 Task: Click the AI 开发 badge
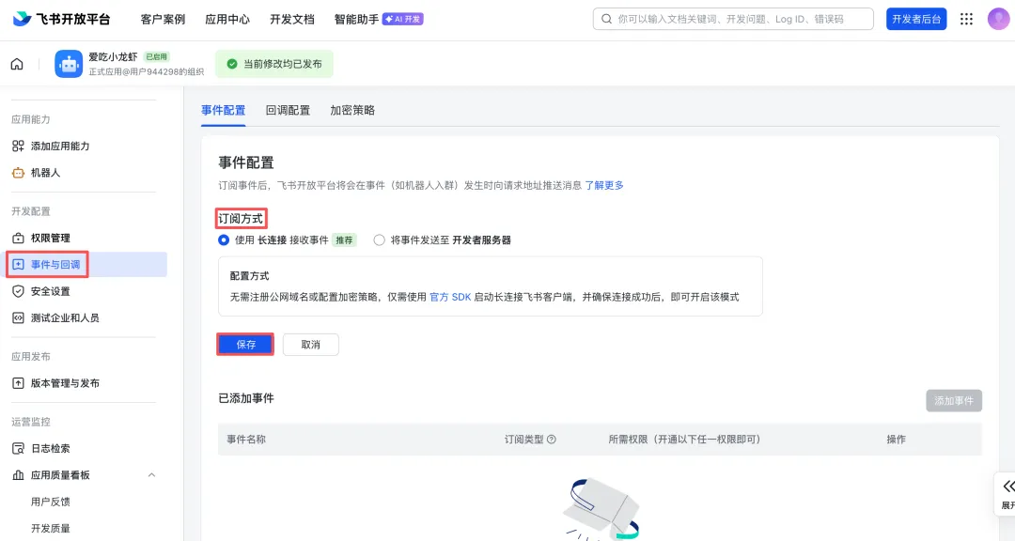tap(402, 19)
